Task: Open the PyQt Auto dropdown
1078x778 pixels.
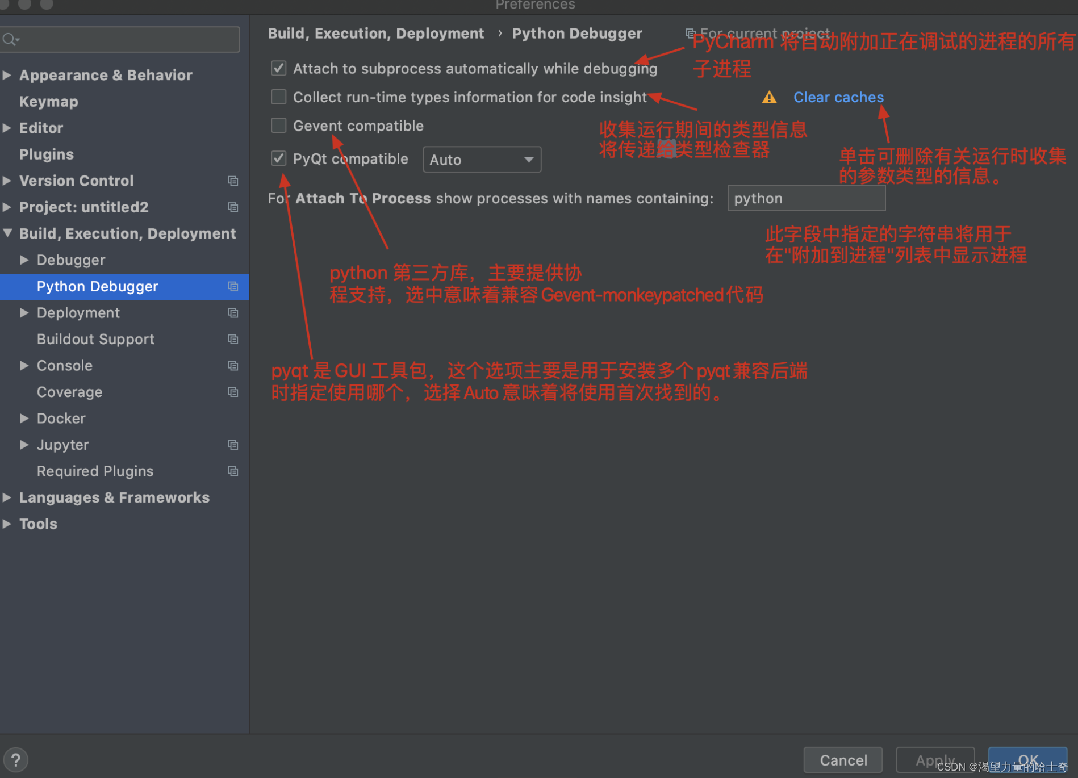Action: 482,160
